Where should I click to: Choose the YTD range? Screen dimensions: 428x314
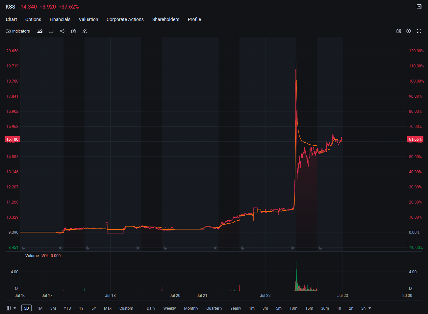pyautogui.click(x=67, y=308)
